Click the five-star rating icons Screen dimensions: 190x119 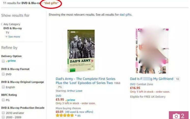(65, 115)
